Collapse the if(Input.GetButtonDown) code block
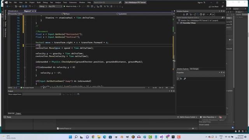The image size is (249, 140). pyautogui.click(x=25, y=81)
